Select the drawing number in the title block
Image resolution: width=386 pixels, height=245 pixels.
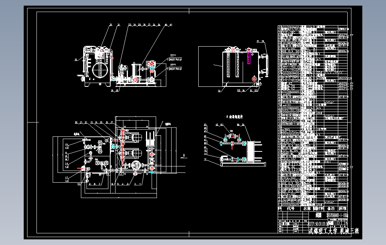[337, 215]
